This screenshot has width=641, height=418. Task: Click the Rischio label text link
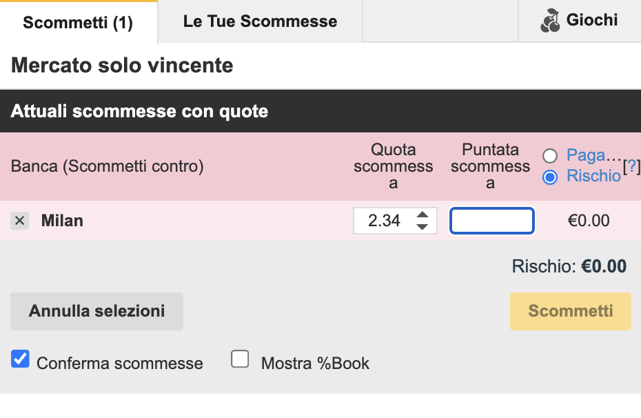tap(593, 176)
